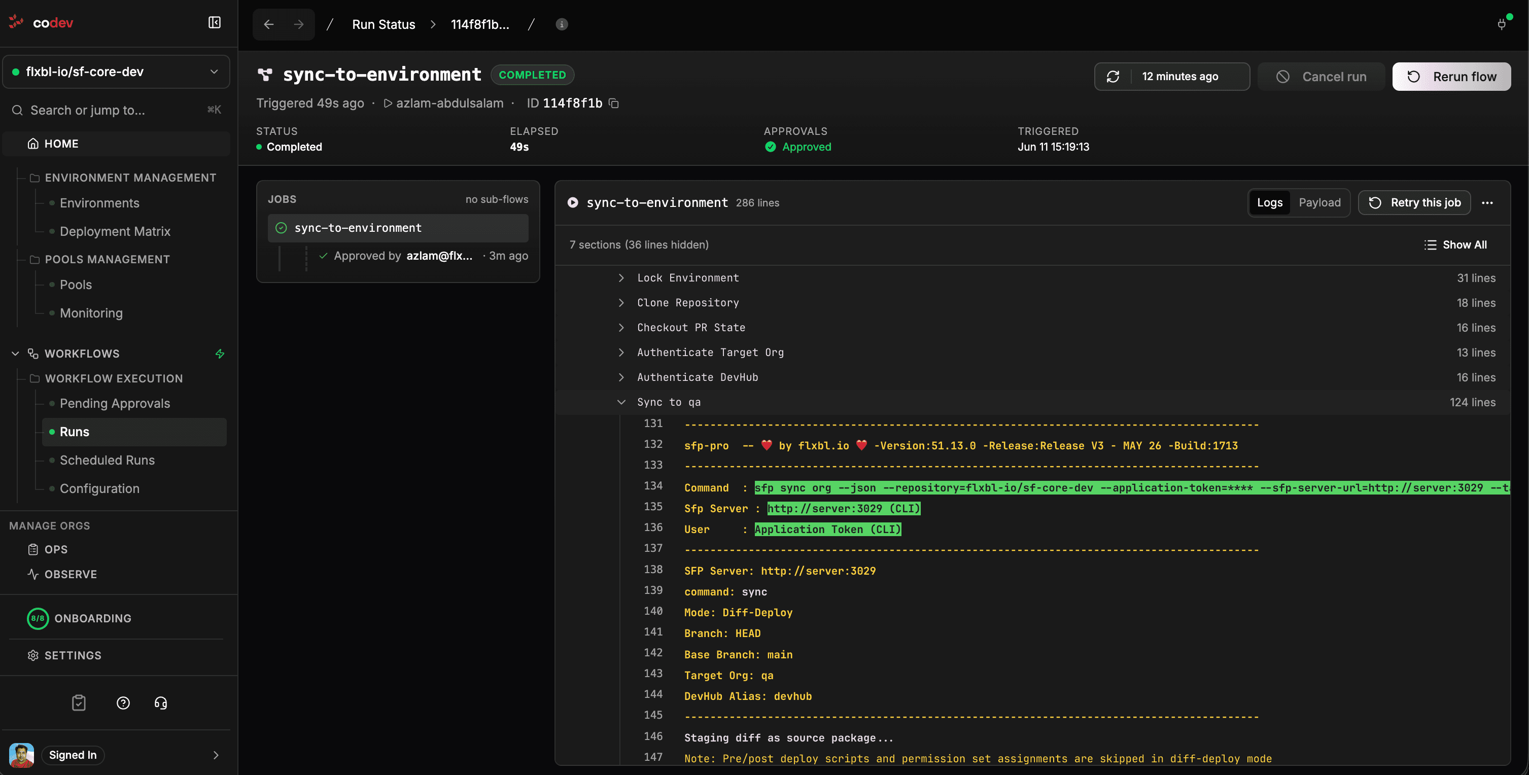Open Configuration in the sidebar

(100, 489)
